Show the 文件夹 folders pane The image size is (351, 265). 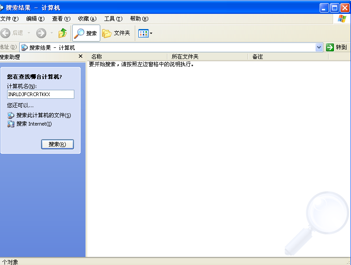click(x=116, y=33)
